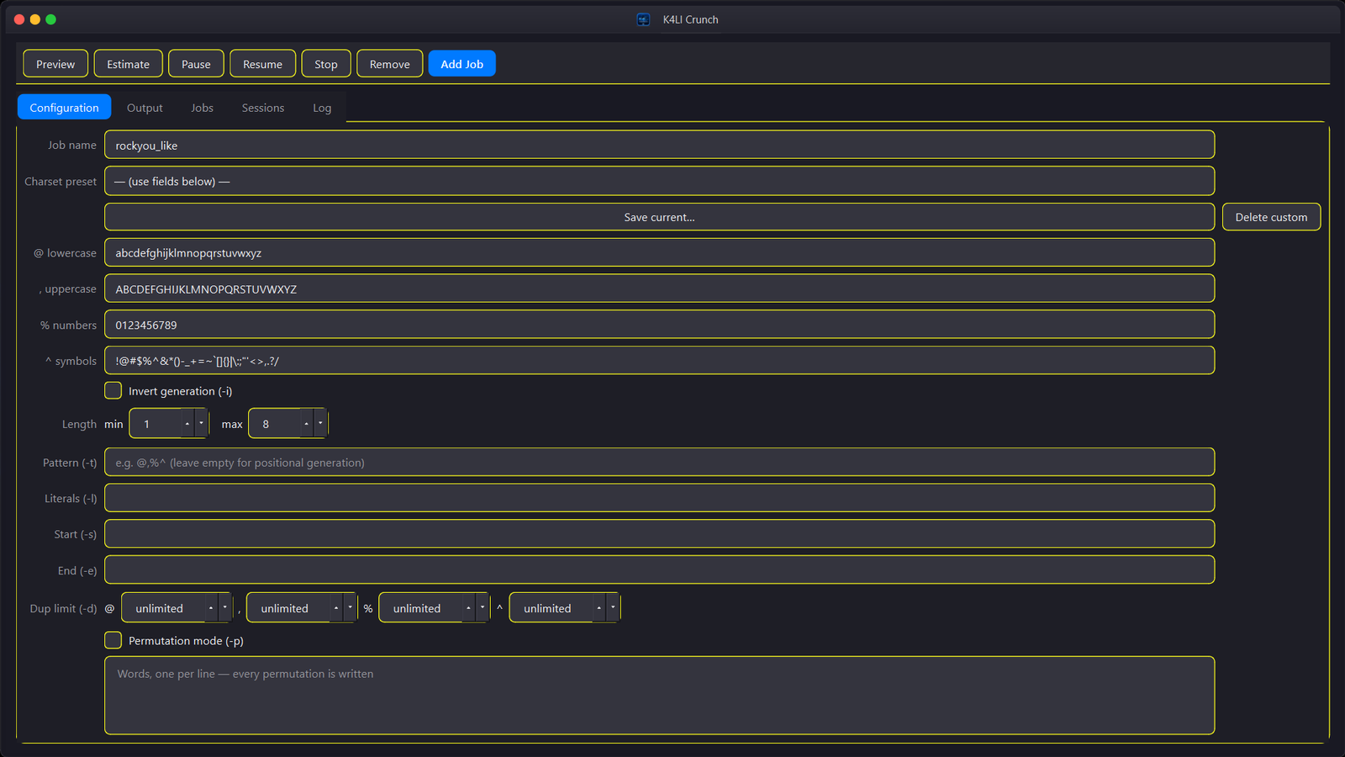Focus the Literals (-l) input field
The image size is (1345, 757).
click(x=659, y=498)
